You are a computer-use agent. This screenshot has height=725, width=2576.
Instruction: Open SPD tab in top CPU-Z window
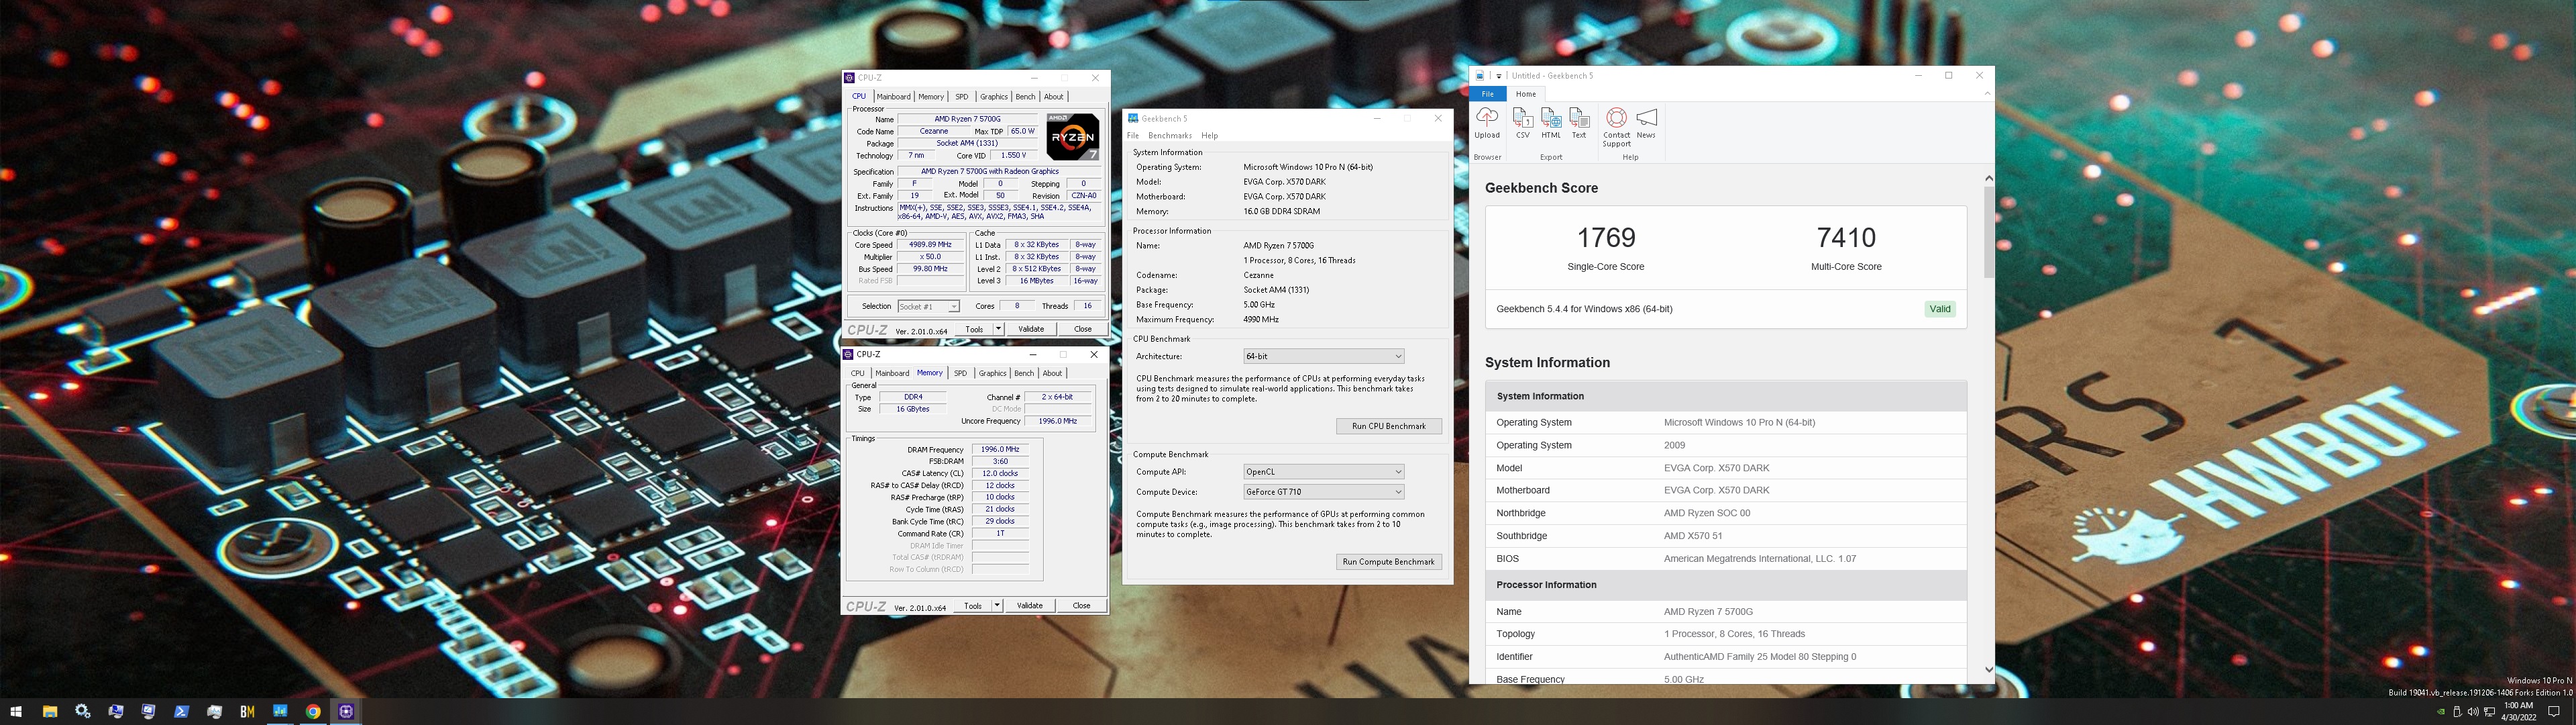point(961,97)
